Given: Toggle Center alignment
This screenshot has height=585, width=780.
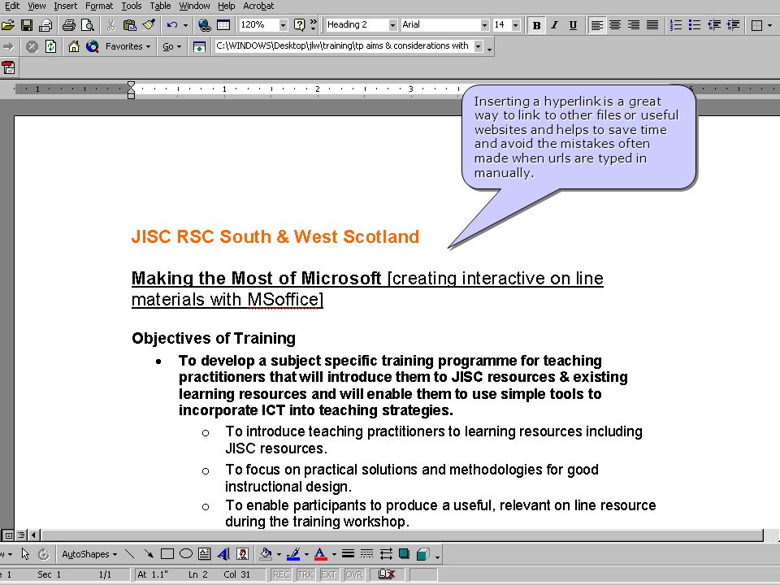Looking at the screenshot, I should point(615,25).
